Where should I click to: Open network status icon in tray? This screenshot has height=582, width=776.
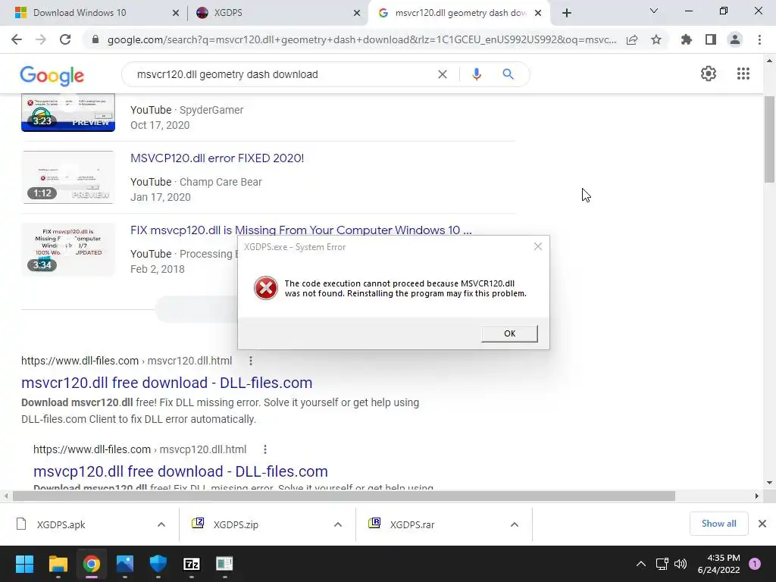(662, 564)
